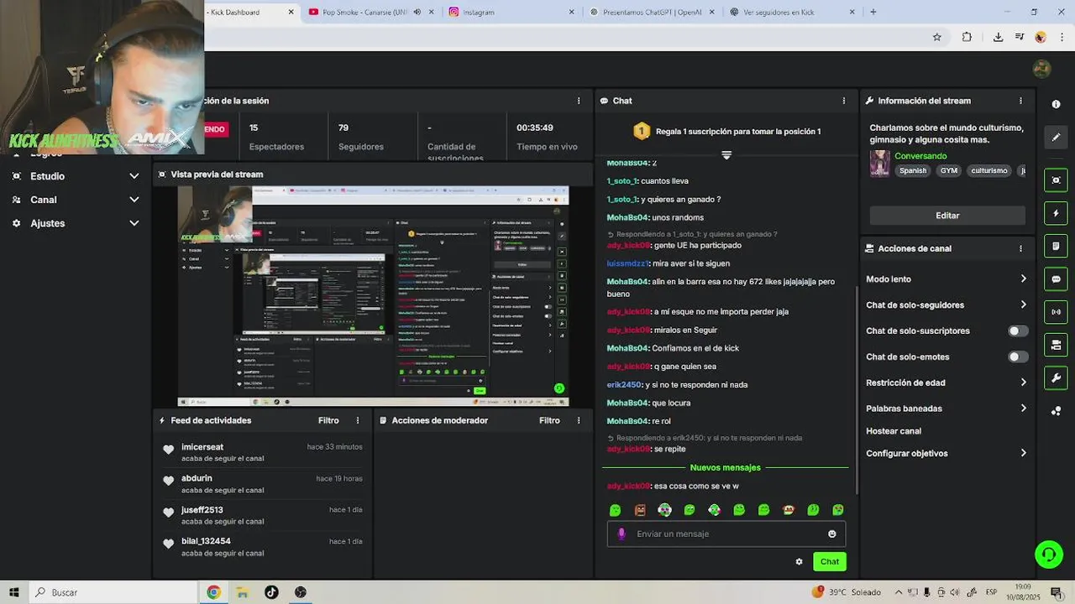Click green record indicator on stream preview

point(559,388)
